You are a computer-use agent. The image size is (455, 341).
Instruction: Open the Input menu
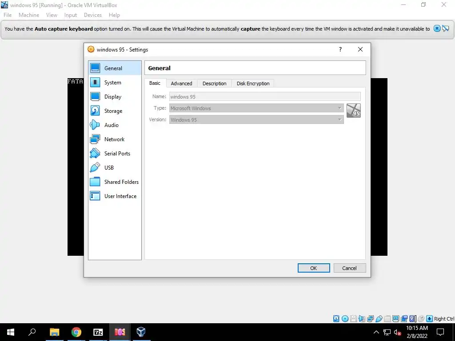click(x=71, y=15)
